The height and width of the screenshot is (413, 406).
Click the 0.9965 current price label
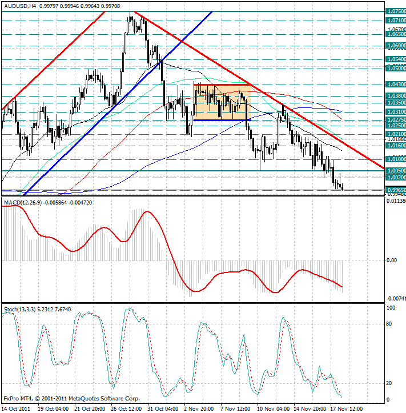click(396, 190)
